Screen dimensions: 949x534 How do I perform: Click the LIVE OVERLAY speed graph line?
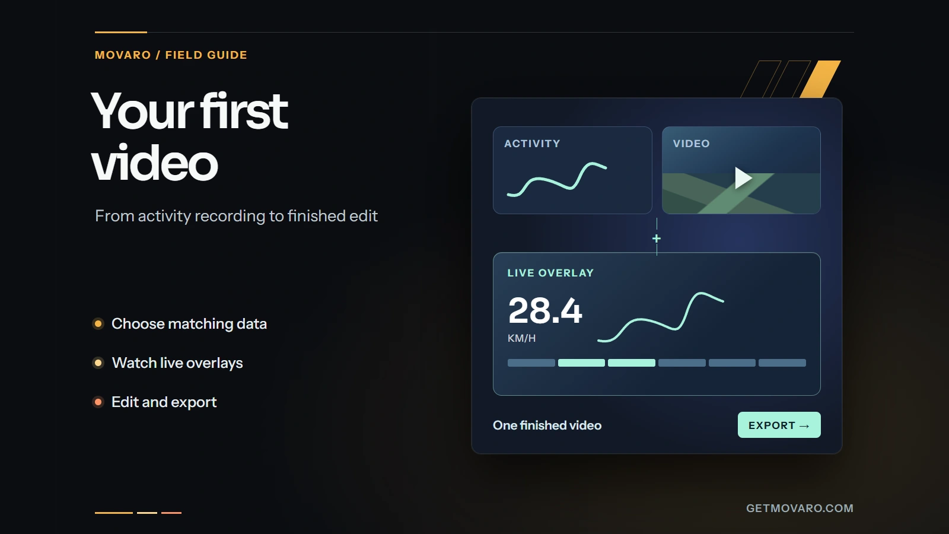point(660,317)
